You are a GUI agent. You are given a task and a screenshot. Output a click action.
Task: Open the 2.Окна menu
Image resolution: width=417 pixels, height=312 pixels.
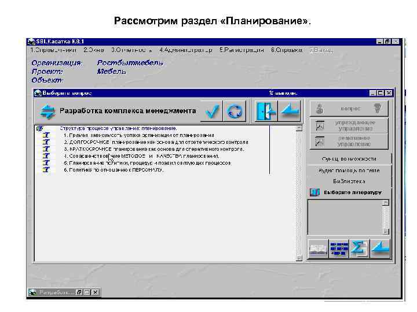[x=94, y=50]
